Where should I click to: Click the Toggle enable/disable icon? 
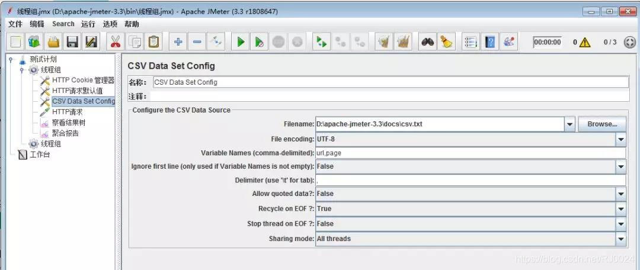(x=216, y=42)
